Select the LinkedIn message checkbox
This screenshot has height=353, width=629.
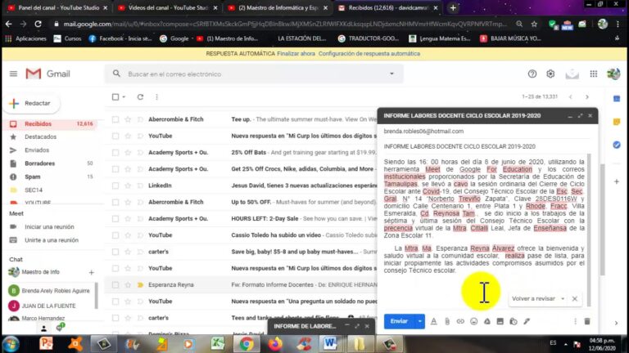click(x=115, y=185)
